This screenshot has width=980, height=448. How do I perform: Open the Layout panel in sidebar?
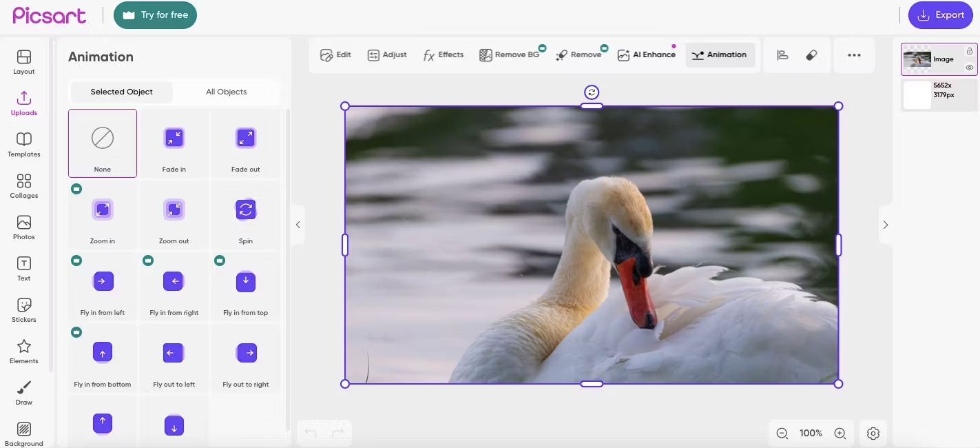23,61
